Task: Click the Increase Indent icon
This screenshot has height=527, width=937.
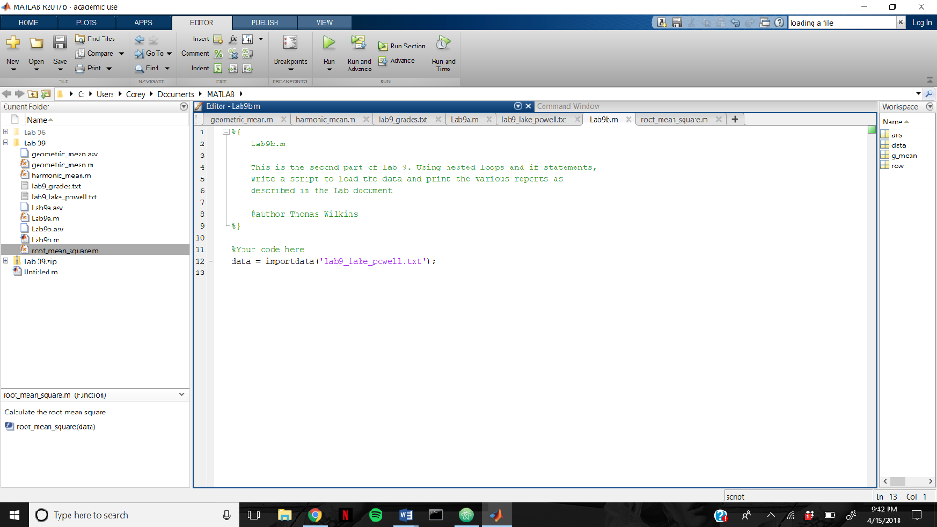Action: point(233,69)
